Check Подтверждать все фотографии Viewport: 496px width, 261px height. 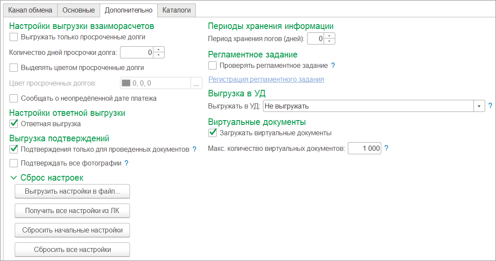(x=13, y=163)
